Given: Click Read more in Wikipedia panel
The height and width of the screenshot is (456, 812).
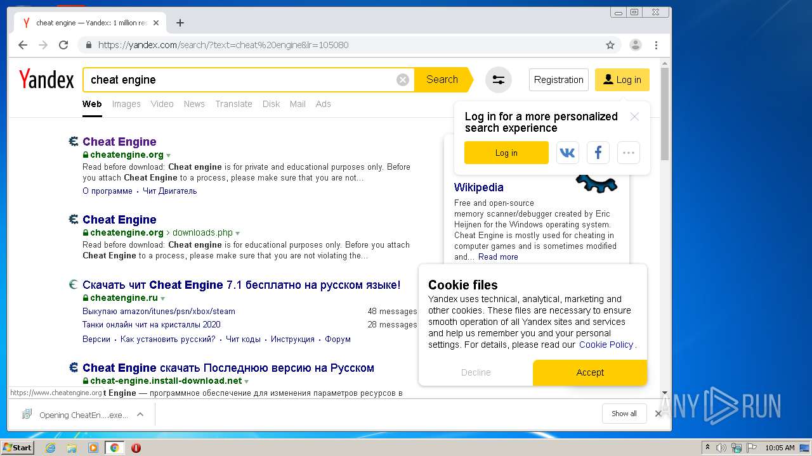Looking at the screenshot, I should point(498,256).
